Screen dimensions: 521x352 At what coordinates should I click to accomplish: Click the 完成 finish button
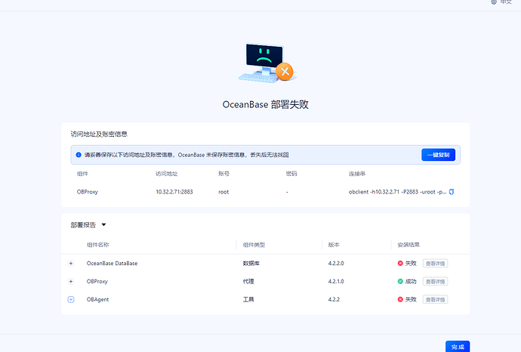(458, 347)
